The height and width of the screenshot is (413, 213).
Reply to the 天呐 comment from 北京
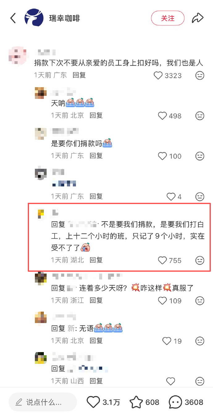96,116
